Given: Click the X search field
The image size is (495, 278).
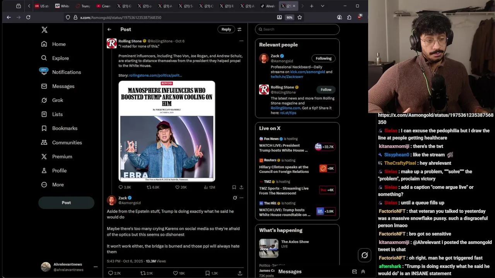Looking at the screenshot, I should point(297,29).
